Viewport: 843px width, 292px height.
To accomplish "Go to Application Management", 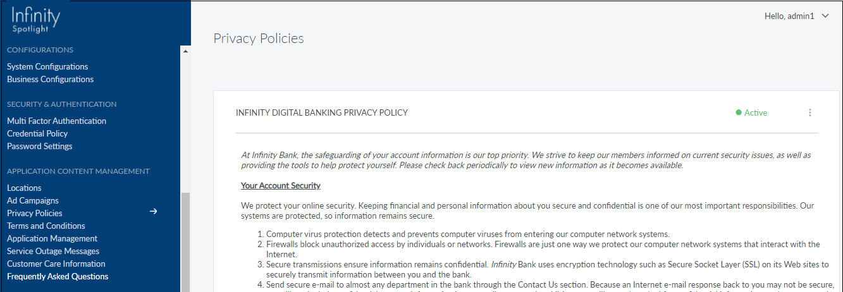I will [52, 238].
